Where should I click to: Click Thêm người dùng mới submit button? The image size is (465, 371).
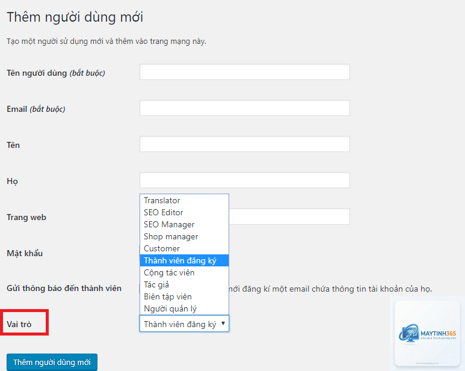[52, 362]
